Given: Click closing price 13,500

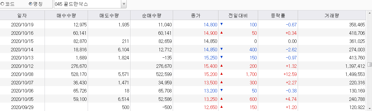Looking at the screenshot, I should click(211, 83).
